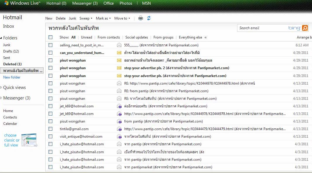Collapse filter options with the « chevron
312x173 pixels.
pyautogui.click(x=206, y=37)
